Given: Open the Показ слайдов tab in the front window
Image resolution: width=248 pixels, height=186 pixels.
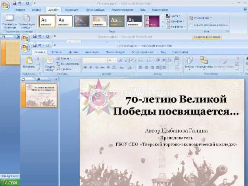Looking at the screenshot, I should (x=115, y=52).
